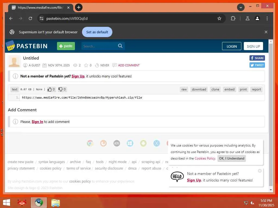
Task: Open security disclosure footer link
Action: click(x=109, y=168)
